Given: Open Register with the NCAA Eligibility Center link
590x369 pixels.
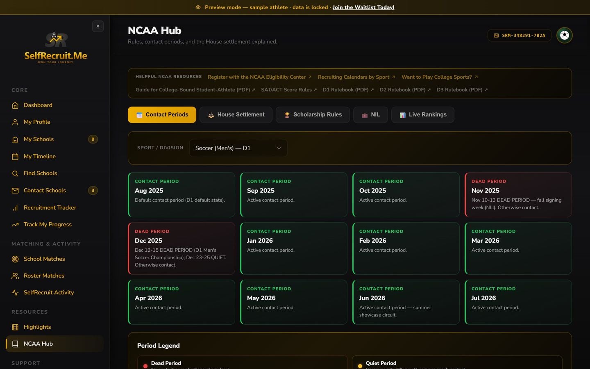Looking at the screenshot, I should point(259,77).
